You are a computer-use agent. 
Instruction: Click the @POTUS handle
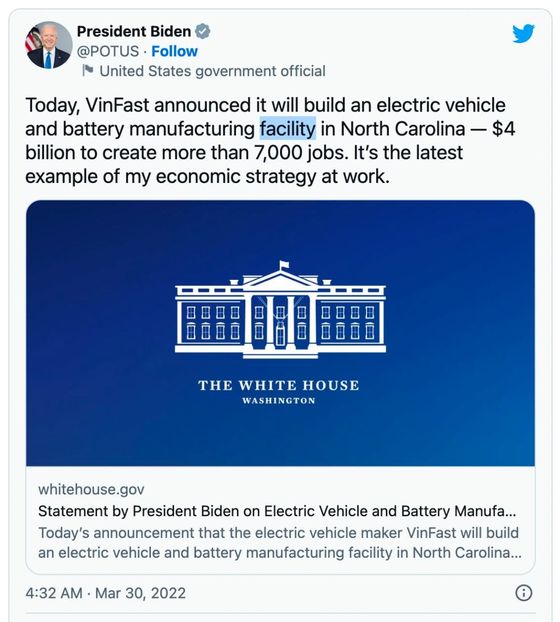108,51
